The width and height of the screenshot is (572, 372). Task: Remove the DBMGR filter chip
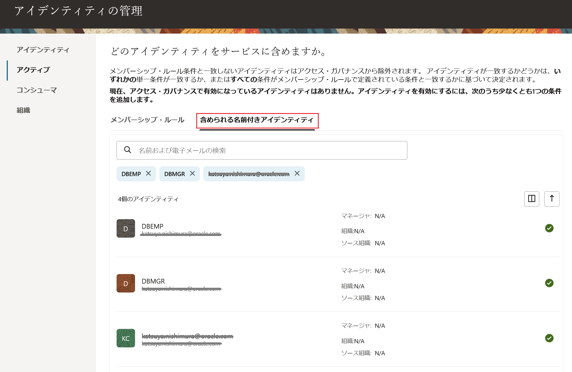192,174
